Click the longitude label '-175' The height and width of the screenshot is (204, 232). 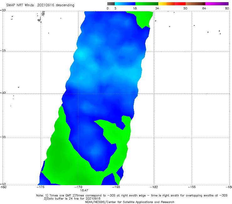point(40,187)
